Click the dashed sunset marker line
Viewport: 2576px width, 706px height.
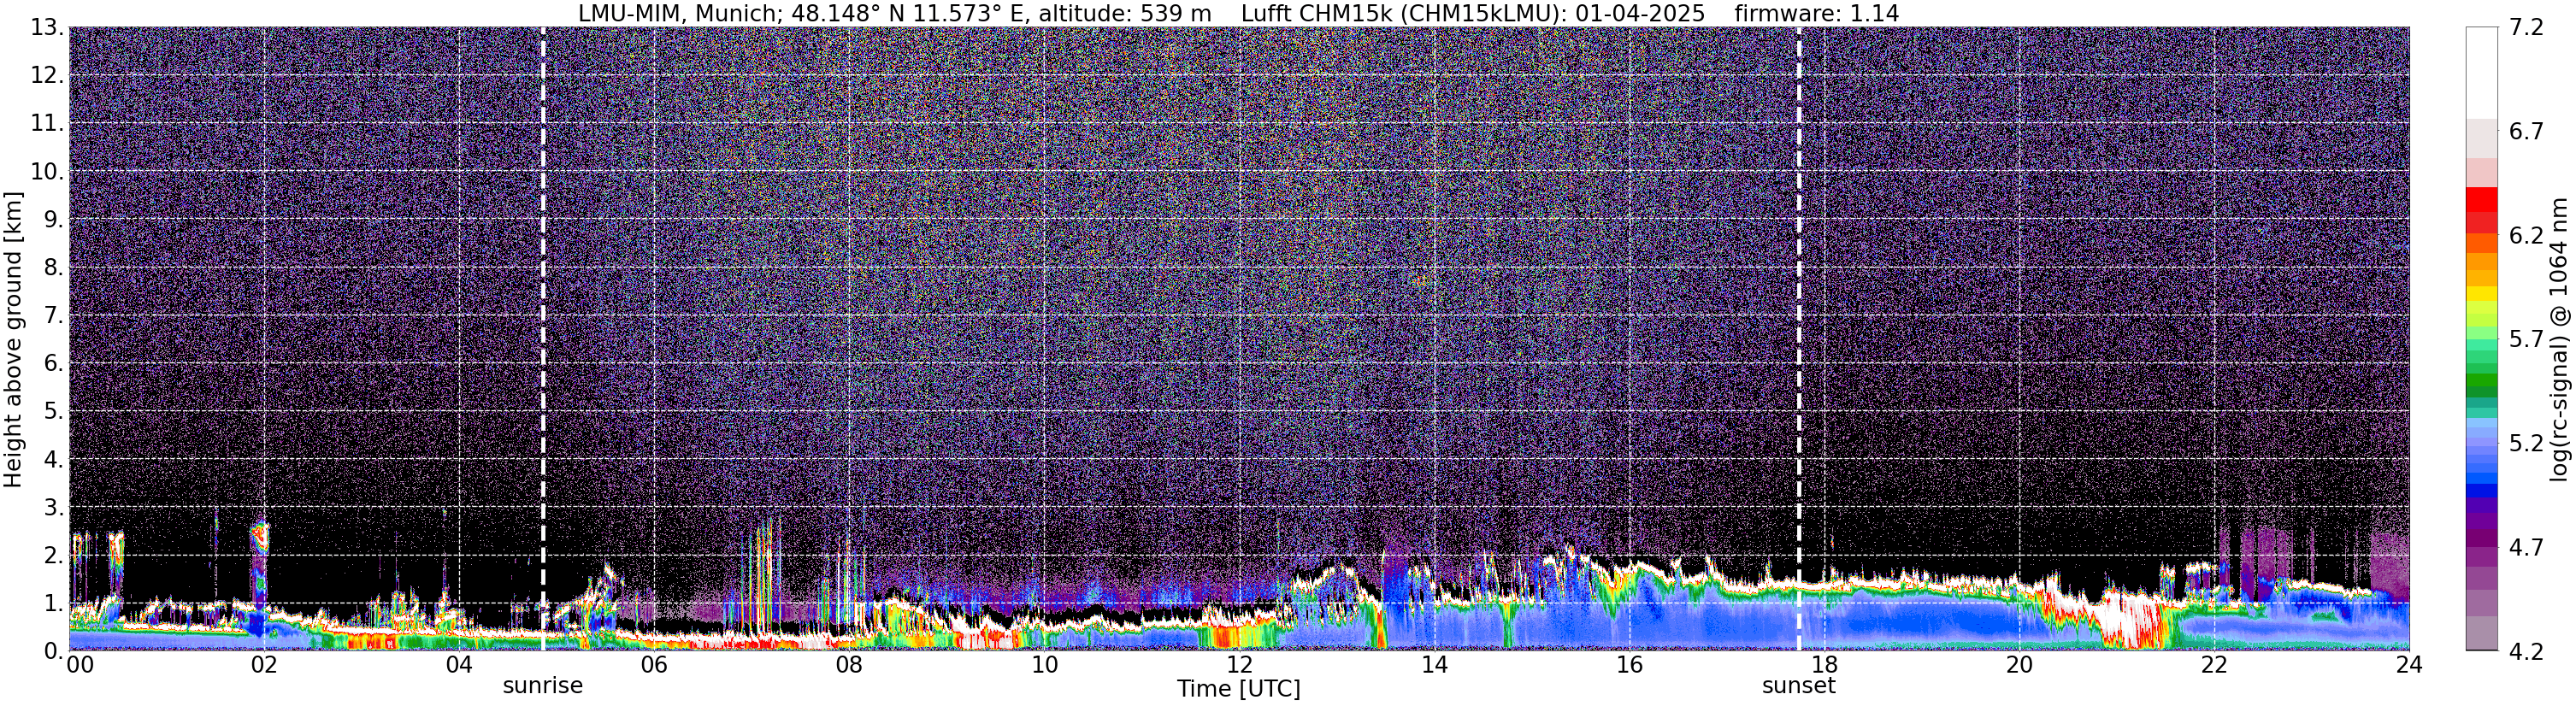click(1799, 338)
